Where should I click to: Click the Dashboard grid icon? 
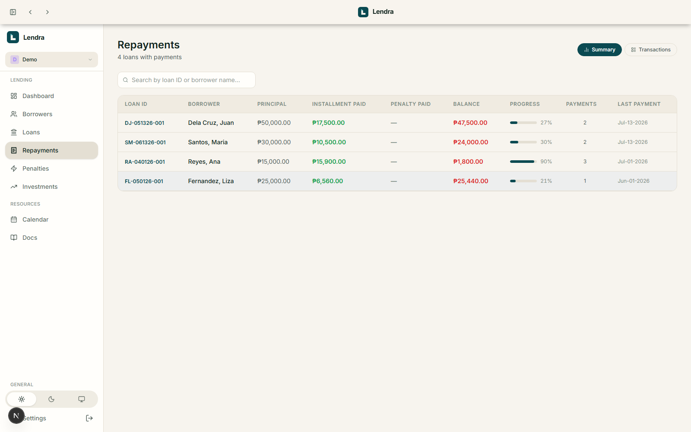pyautogui.click(x=14, y=96)
